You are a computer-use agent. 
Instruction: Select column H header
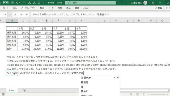click(x=81, y=21)
